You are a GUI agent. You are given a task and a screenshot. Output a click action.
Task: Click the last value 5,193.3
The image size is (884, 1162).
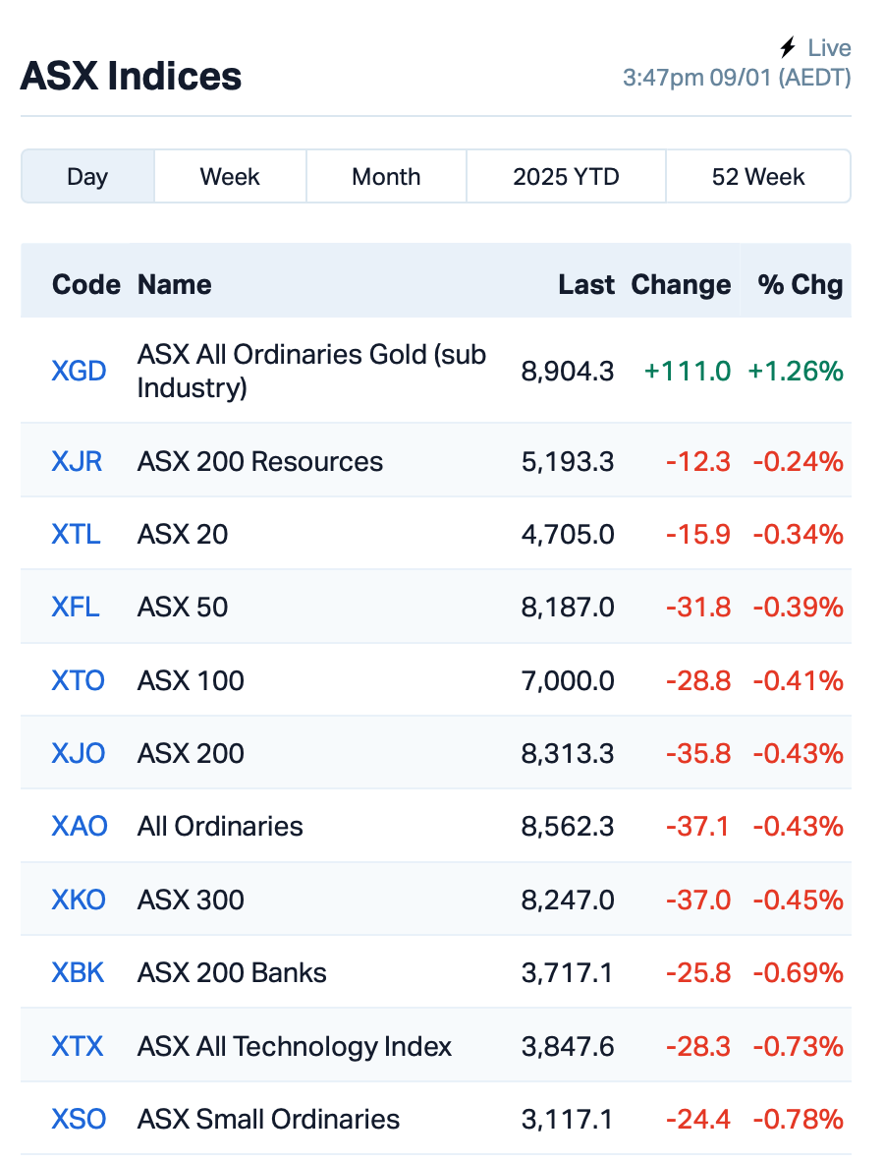[x=568, y=461]
